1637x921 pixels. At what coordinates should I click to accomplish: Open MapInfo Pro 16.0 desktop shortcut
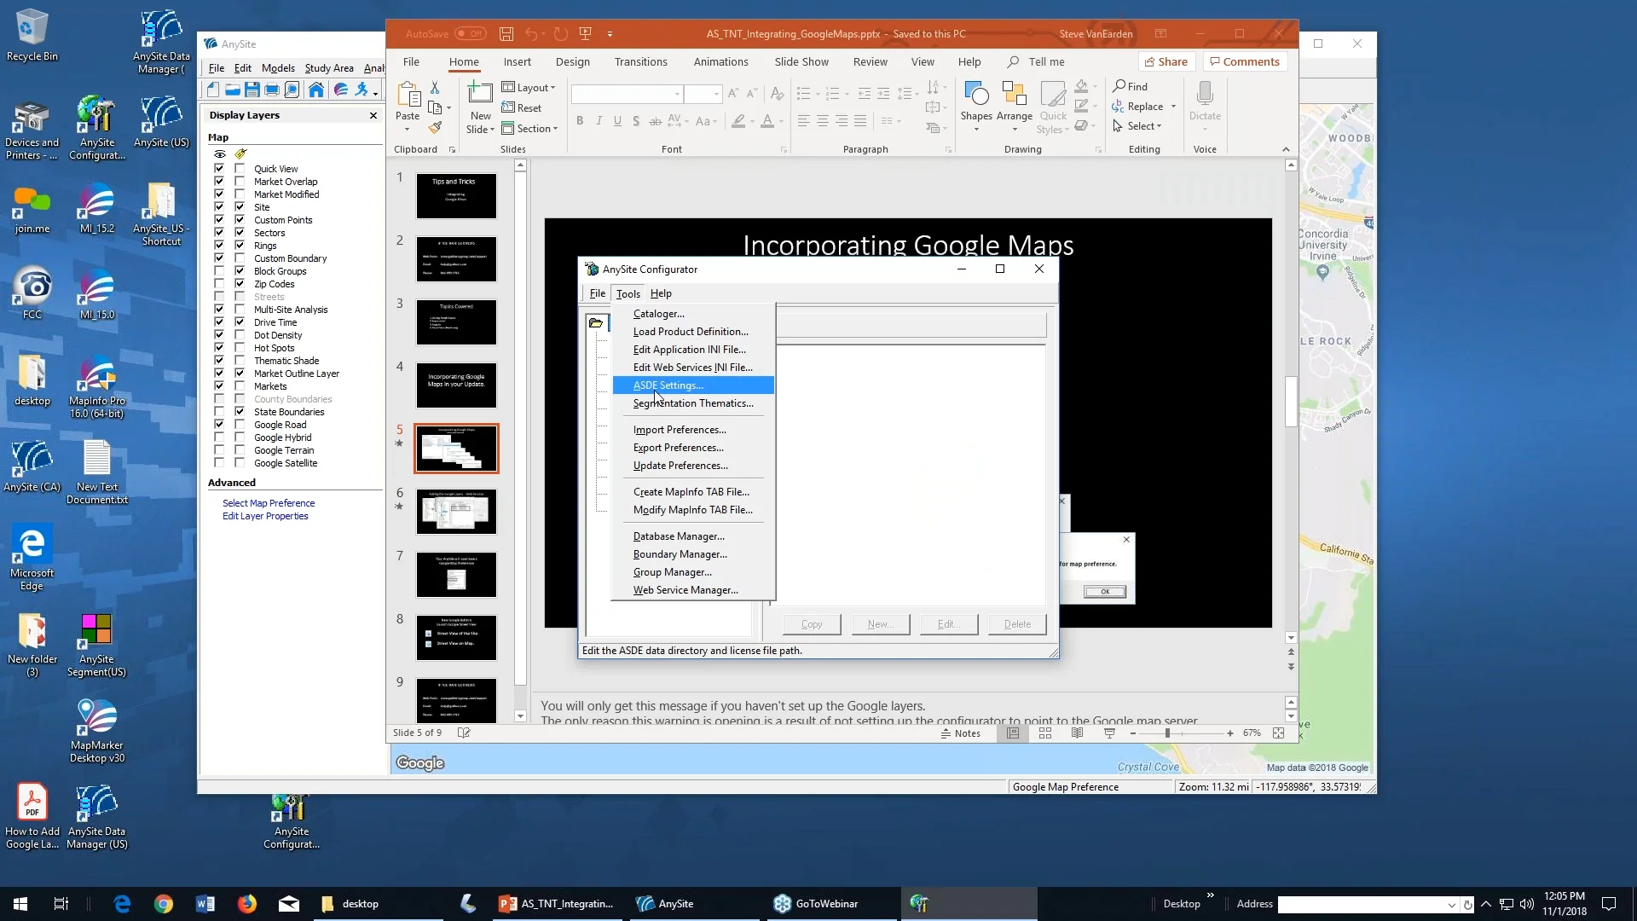coord(97,388)
